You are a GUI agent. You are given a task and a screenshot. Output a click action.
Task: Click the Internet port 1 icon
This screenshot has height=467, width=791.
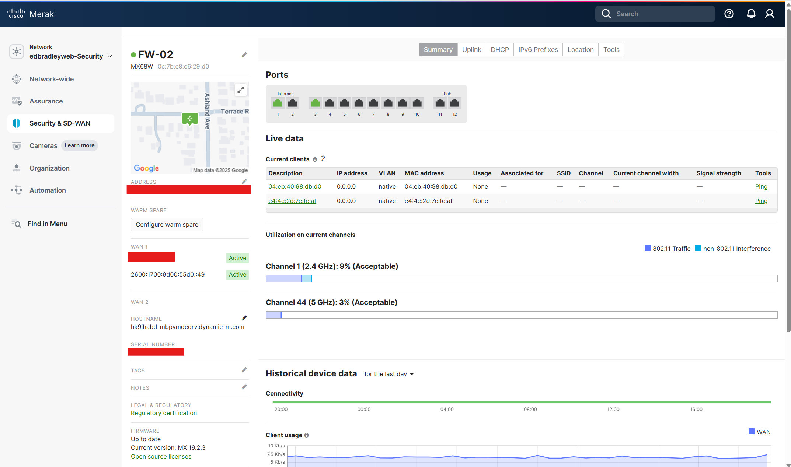pos(278,103)
